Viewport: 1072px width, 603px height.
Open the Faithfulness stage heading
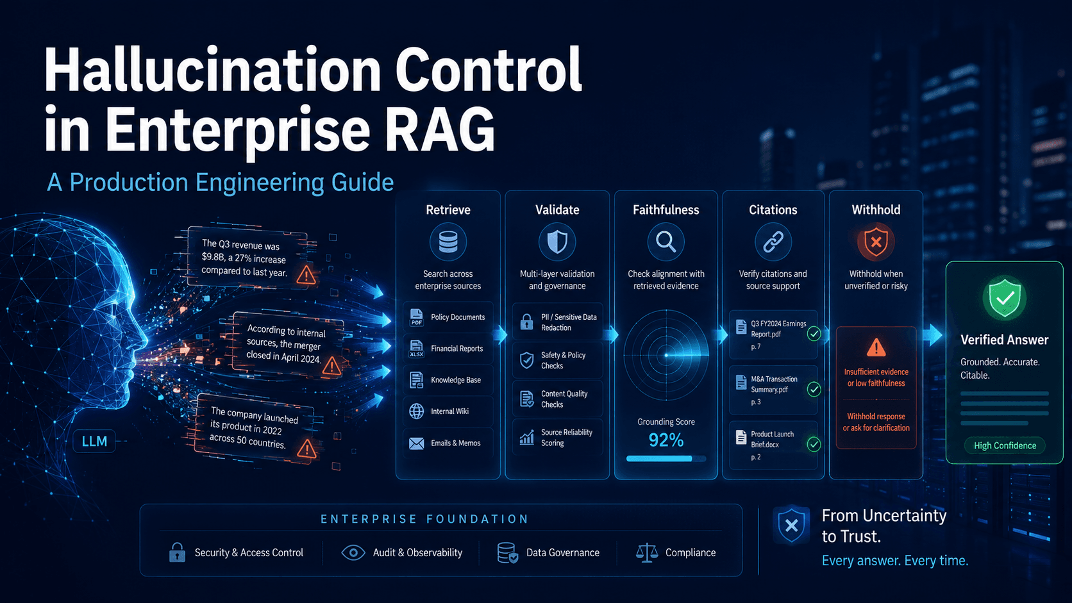tap(666, 210)
